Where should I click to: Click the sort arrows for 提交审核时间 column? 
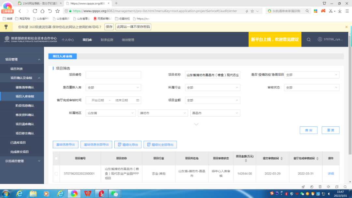(282, 159)
